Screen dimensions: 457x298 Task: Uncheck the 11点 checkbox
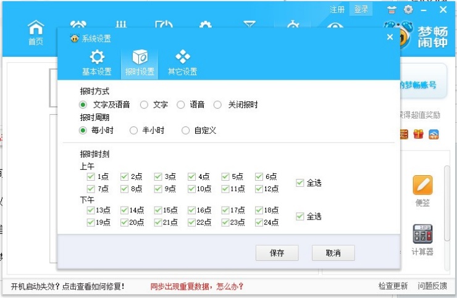[x=225, y=189]
